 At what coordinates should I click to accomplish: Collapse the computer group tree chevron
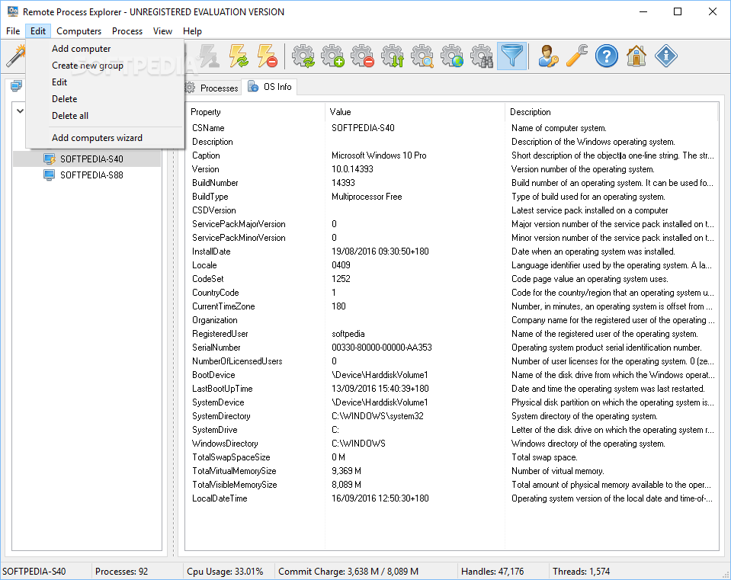pos(20,111)
